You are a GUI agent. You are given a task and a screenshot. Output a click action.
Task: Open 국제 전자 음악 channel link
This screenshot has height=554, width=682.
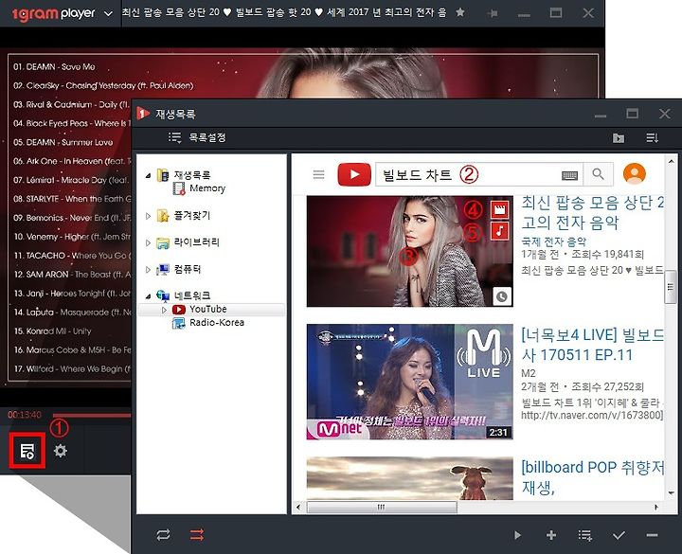[x=553, y=241]
